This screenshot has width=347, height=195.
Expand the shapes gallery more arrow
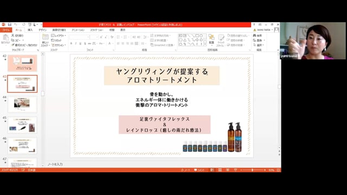[205, 44]
